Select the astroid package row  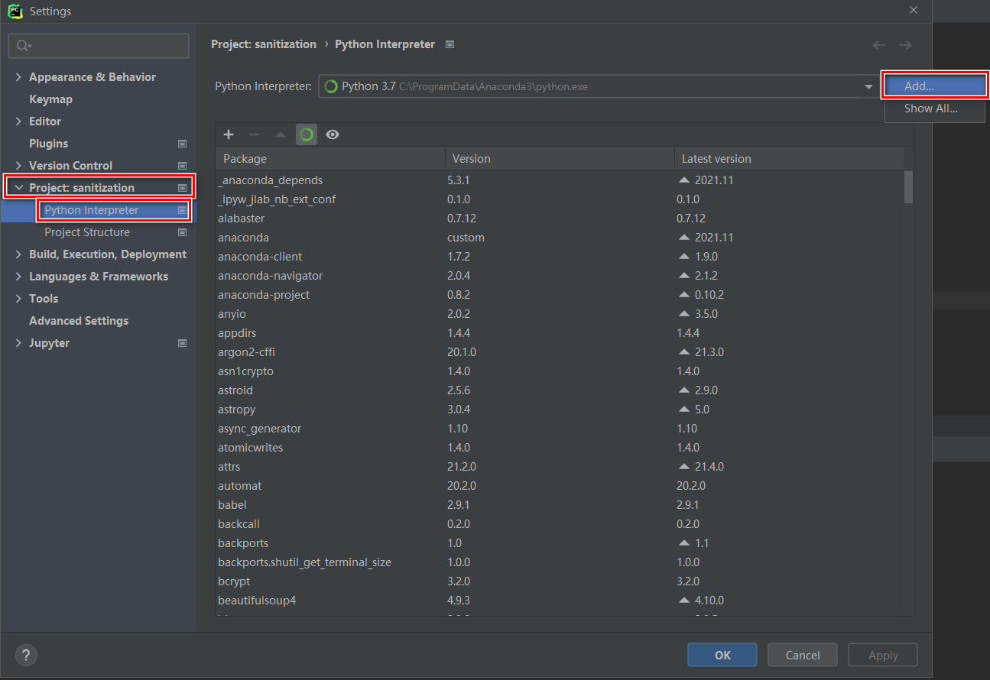point(560,390)
